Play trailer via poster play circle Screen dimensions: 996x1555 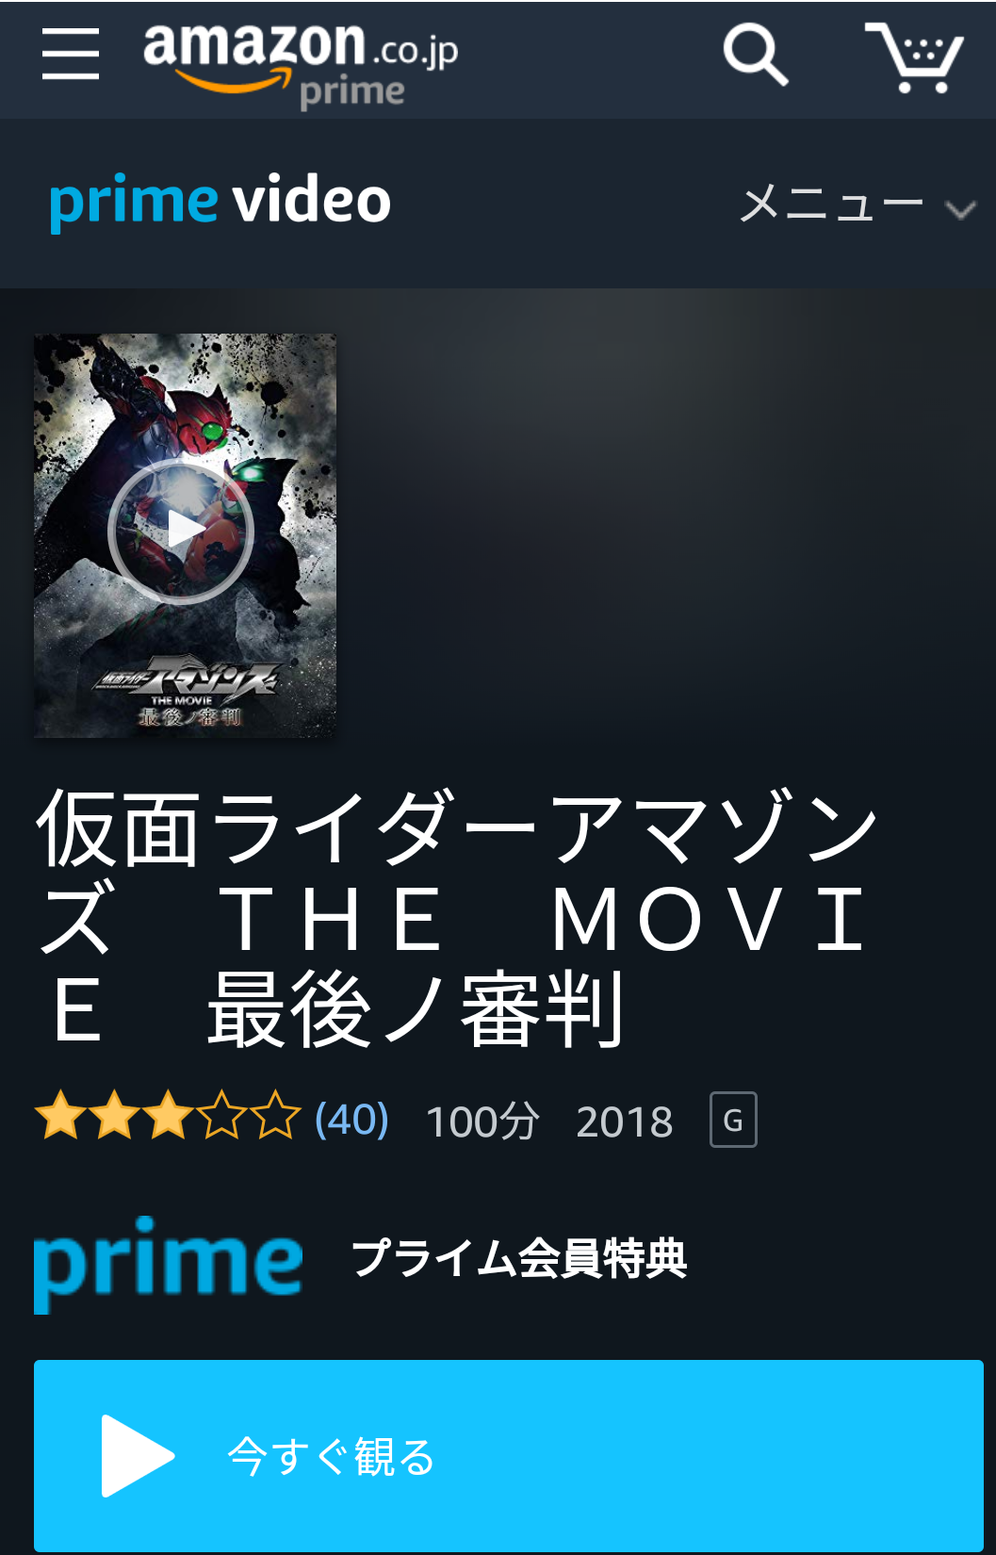[181, 532]
